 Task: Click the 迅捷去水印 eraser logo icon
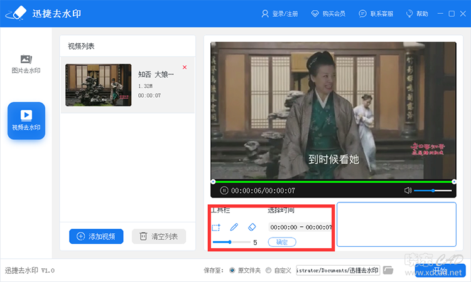pos(16,14)
